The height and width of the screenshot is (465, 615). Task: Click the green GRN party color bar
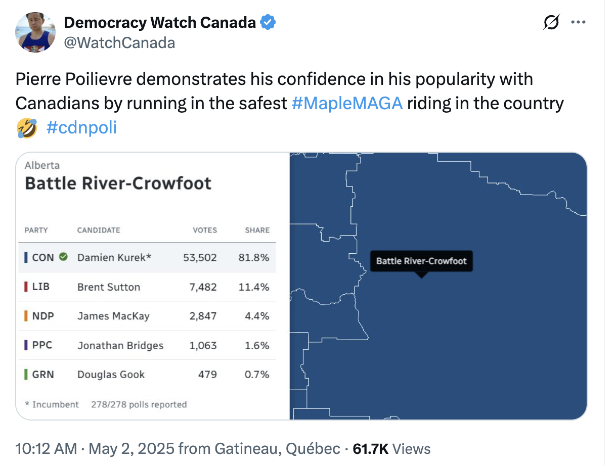tap(26, 375)
